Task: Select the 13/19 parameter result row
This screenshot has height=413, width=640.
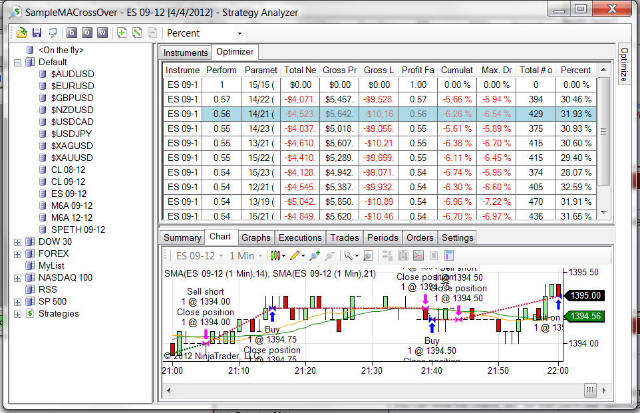Action: 380,202
